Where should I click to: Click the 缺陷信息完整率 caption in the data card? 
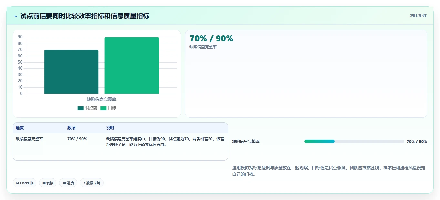pyautogui.click(x=203, y=47)
